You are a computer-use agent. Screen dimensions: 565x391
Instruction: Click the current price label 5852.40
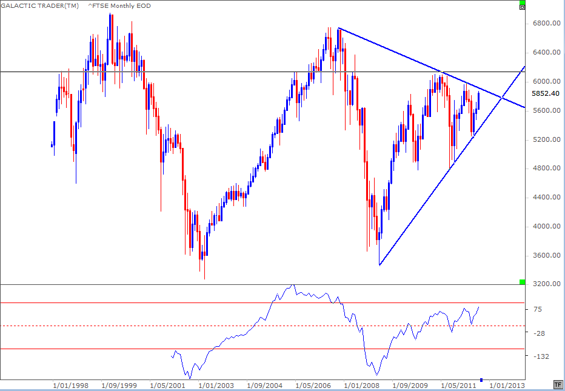click(x=545, y=93)
